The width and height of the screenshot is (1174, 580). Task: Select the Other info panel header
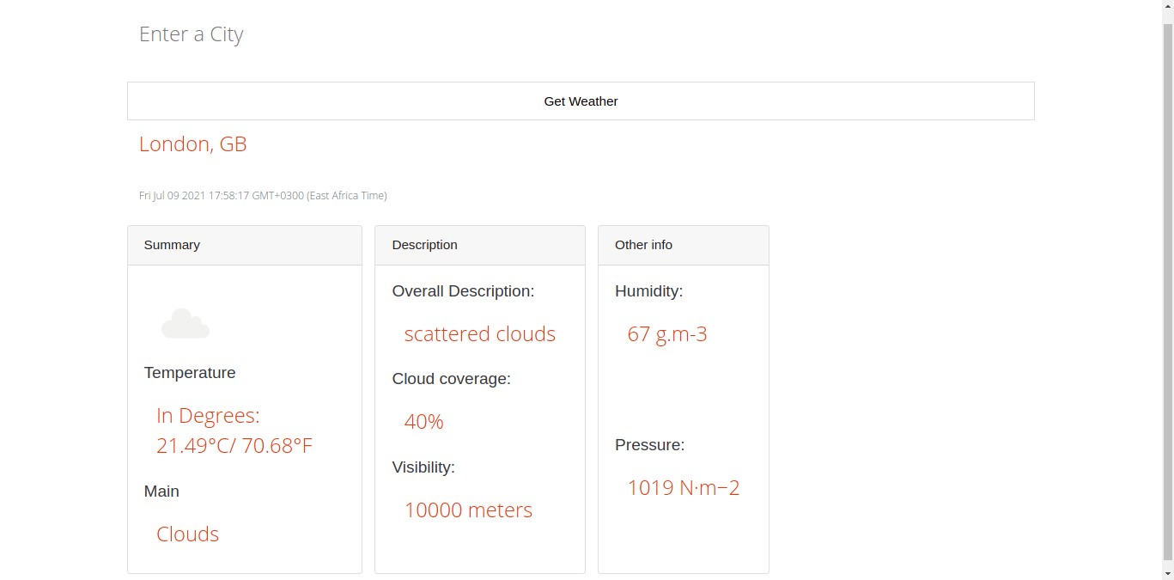coord(643,245)
